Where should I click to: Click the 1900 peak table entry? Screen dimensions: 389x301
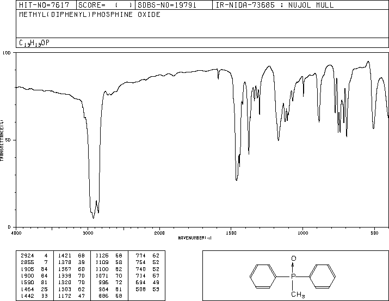pyautogui.click(x=27, y=275)
